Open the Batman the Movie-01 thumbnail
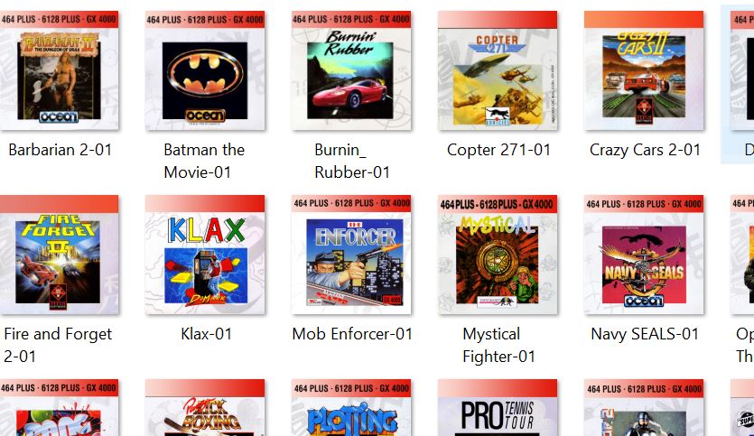The image size is (754, 436). click(x=205, y=70)
